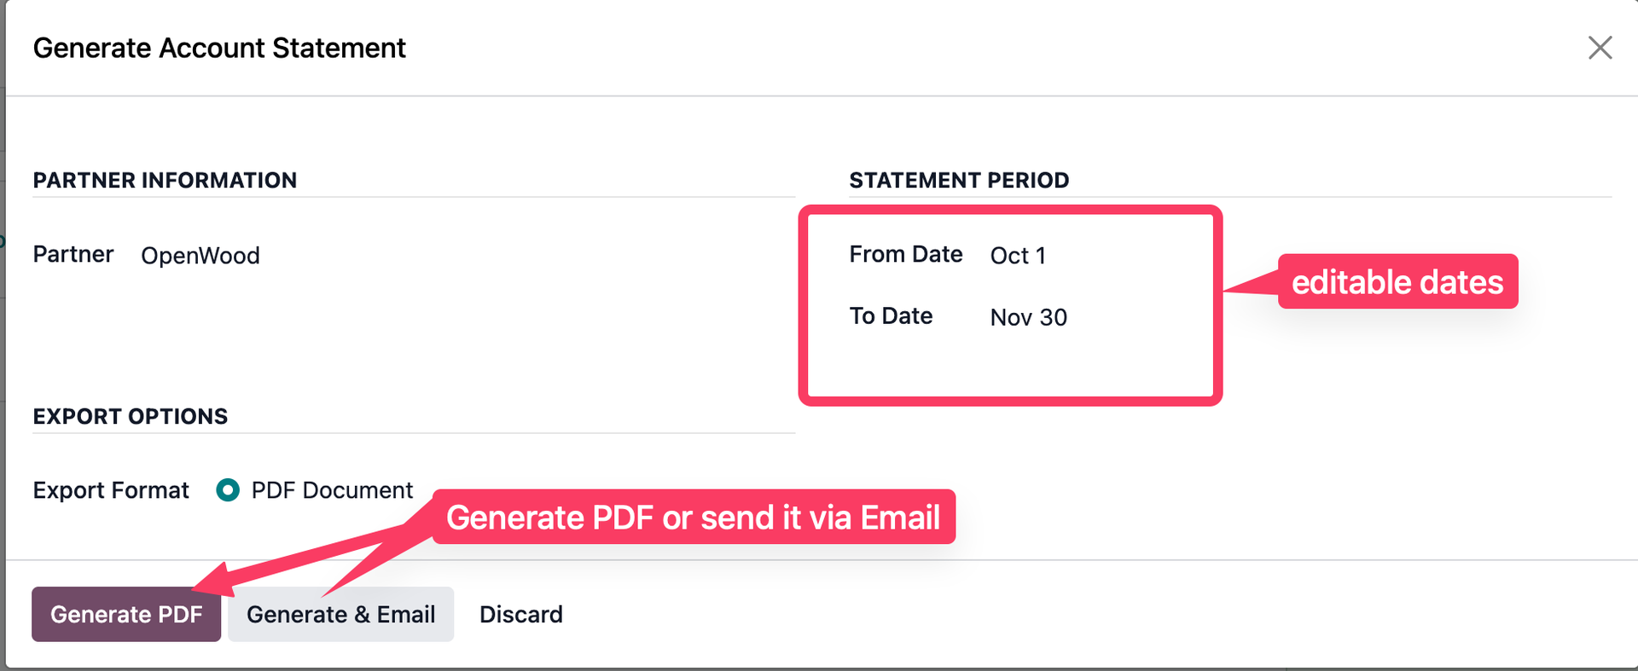The image size is (1638, 671).
Task: Click the Export Options section header
Action: coord(131,416)
